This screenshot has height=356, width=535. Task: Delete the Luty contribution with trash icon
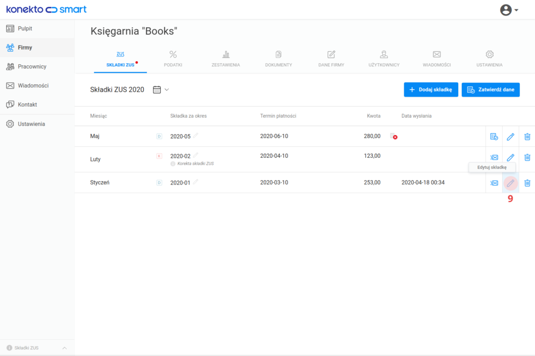pyautogui.click(x=527, y=157)
